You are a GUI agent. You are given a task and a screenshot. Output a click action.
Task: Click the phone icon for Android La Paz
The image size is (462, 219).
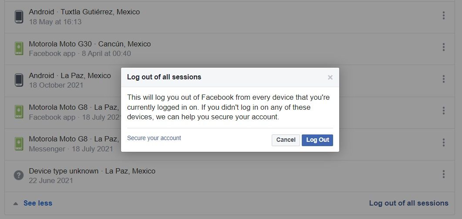click(x=19, y=80)
